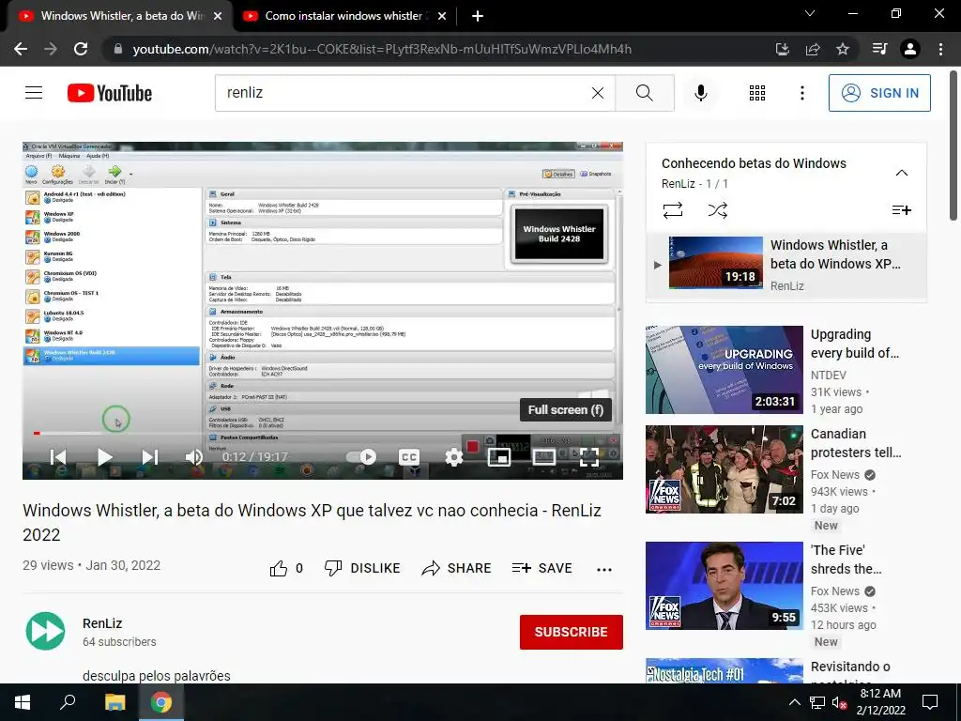This screenshot has width=961, height=721.
Task: Save playlist with the add-to-library icon
Action: pyautogui.click(x=902, y=210)
